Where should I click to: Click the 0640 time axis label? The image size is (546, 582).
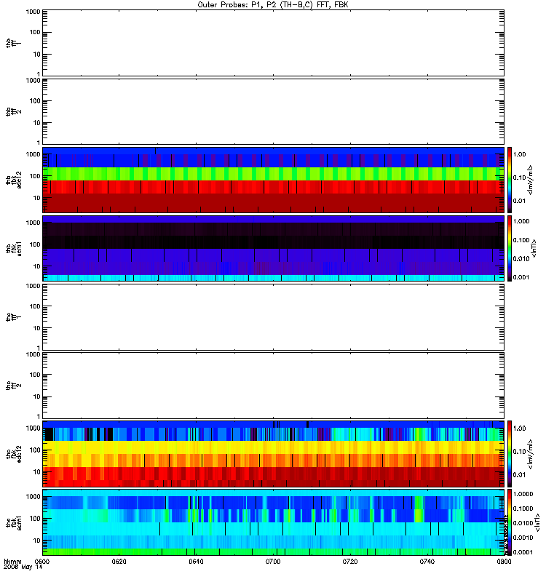pos(196,561)
